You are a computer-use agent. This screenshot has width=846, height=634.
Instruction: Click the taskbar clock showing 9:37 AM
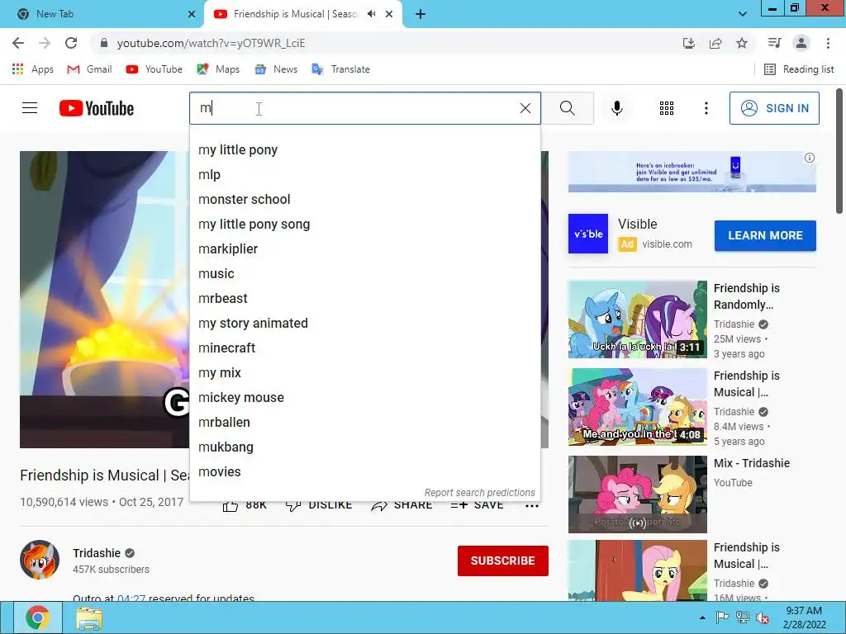804,617
